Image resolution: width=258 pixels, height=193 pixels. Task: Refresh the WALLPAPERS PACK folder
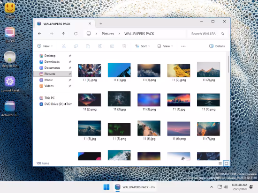76,34
